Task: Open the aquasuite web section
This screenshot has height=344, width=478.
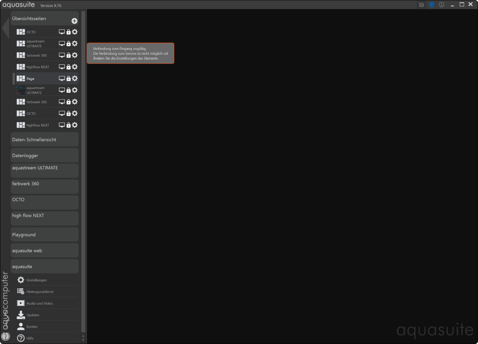Action: pyautogui.click(x=45, y=251)
